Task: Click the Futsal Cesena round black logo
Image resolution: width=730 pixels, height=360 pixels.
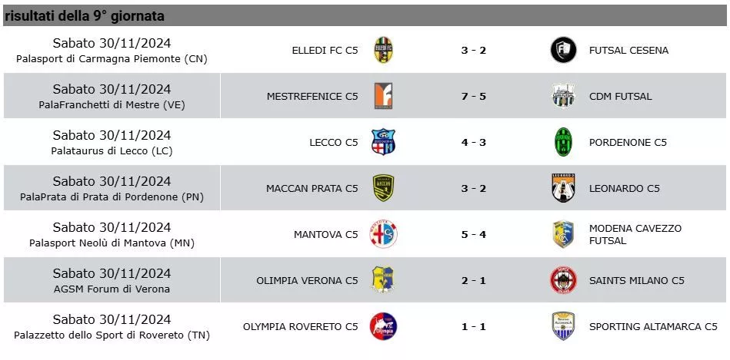Action: [563, 50]
